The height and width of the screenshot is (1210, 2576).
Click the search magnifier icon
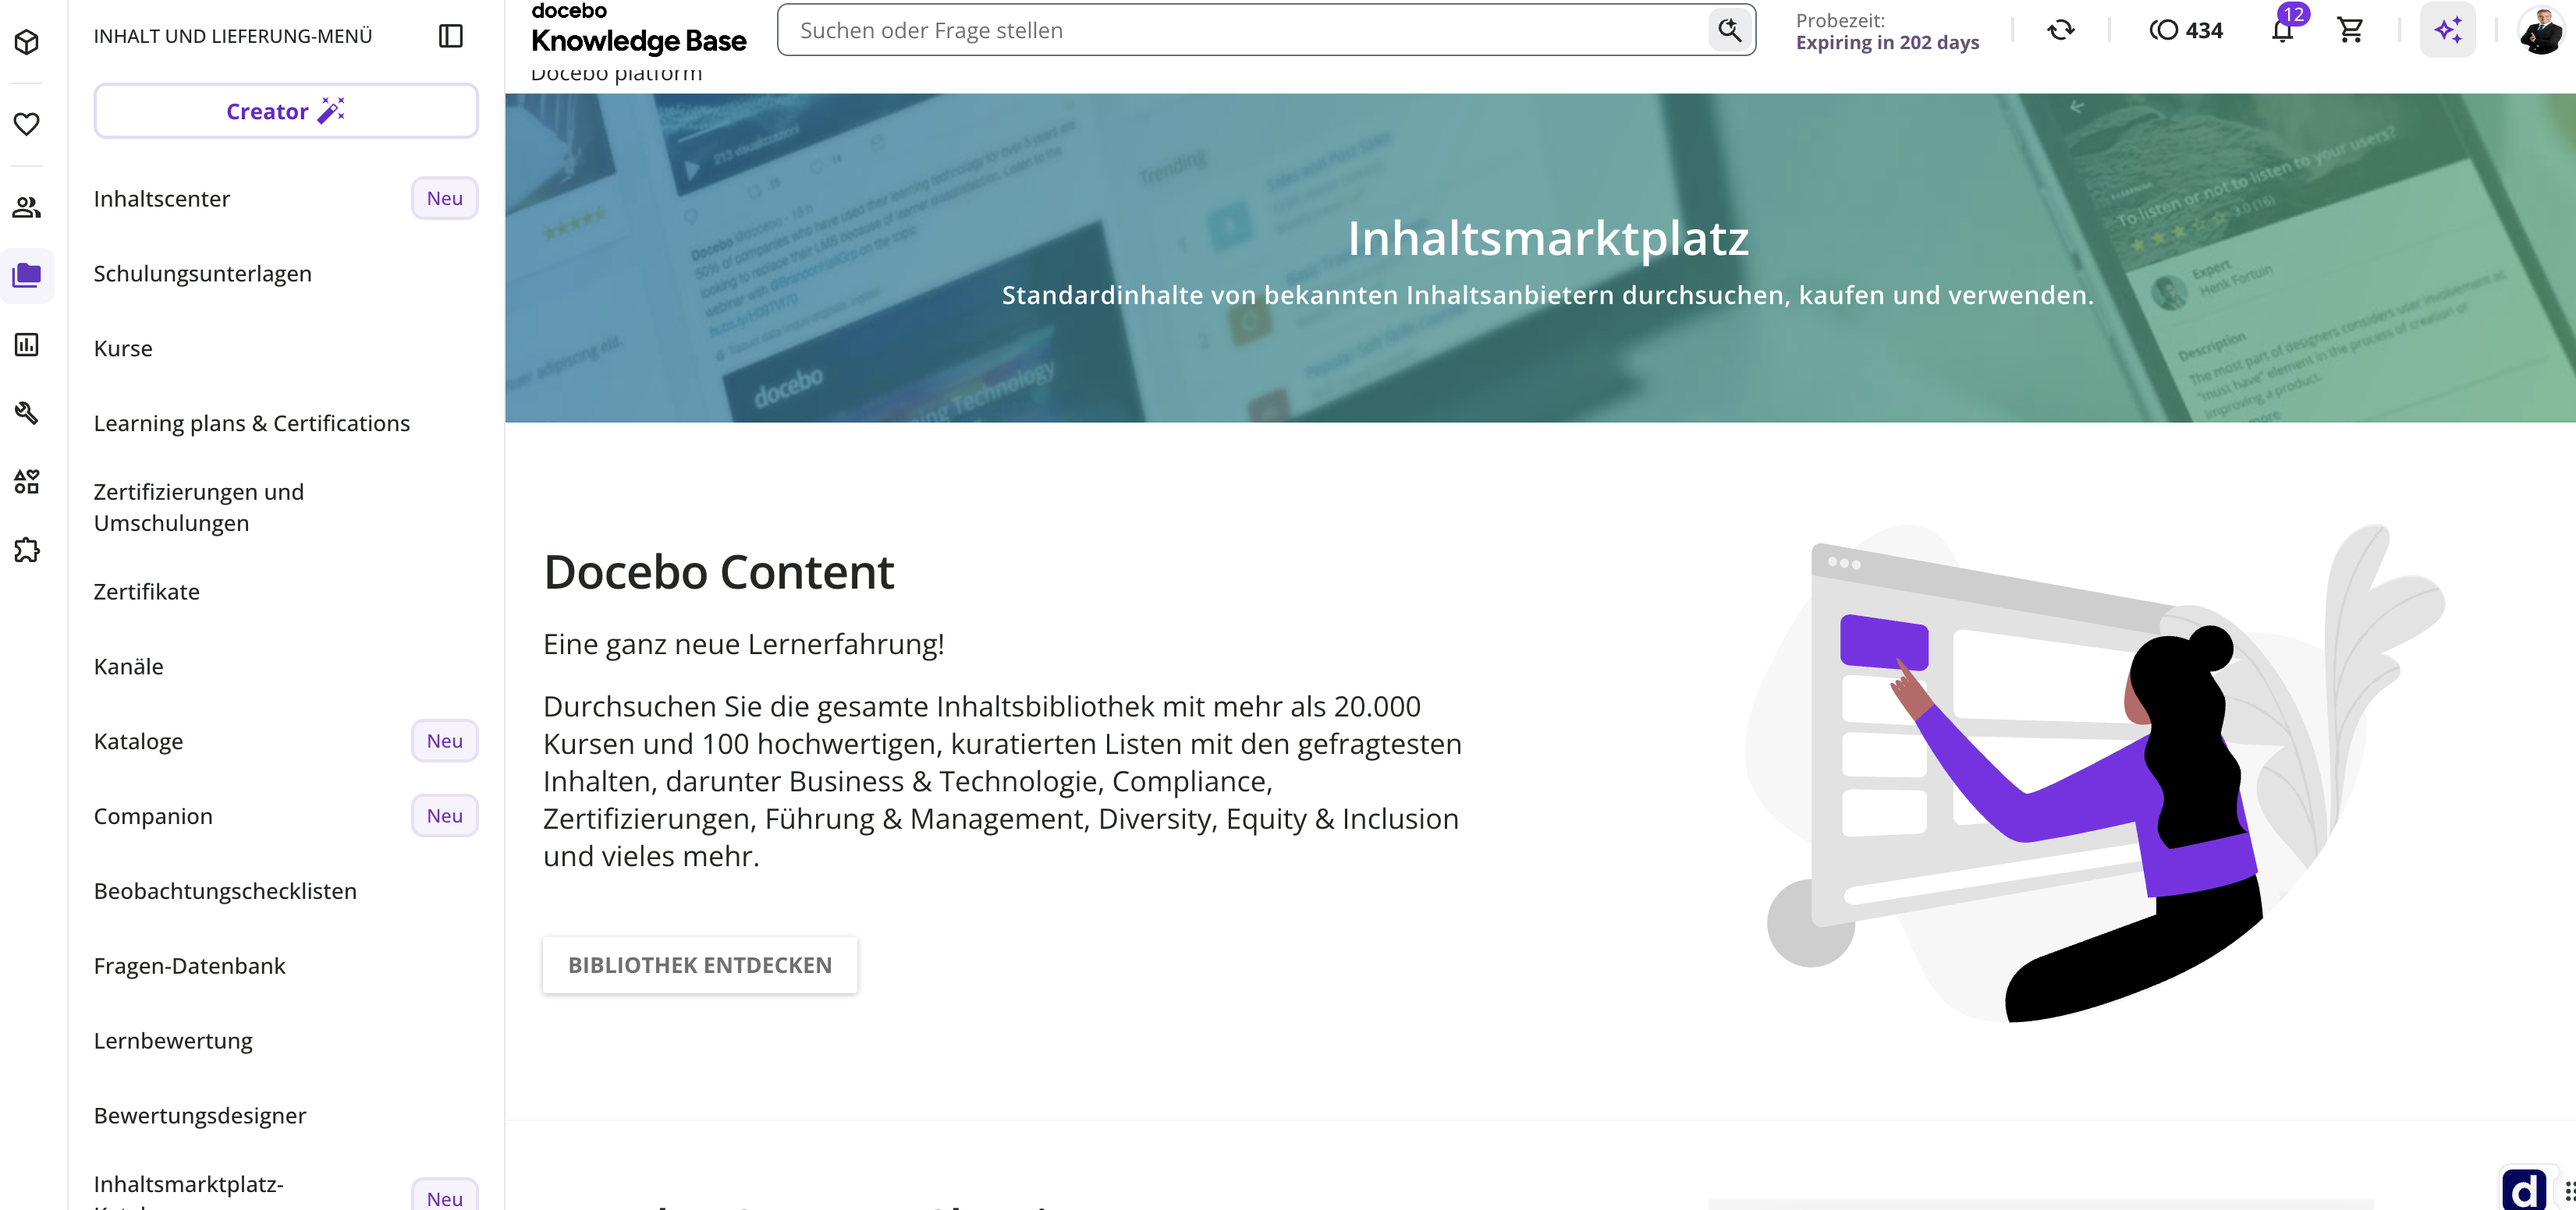tap(1729, 30)
